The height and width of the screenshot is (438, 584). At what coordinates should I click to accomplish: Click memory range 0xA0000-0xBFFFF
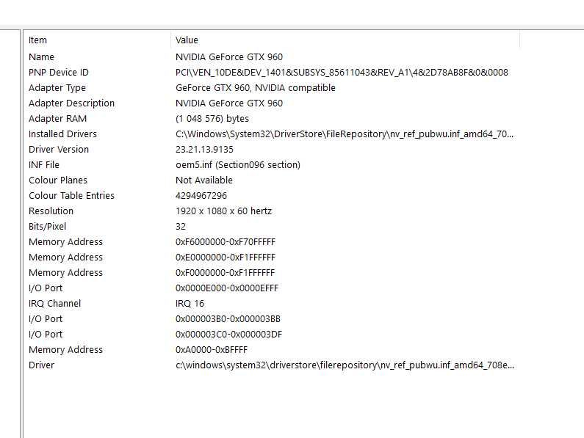tap(212, 350)
